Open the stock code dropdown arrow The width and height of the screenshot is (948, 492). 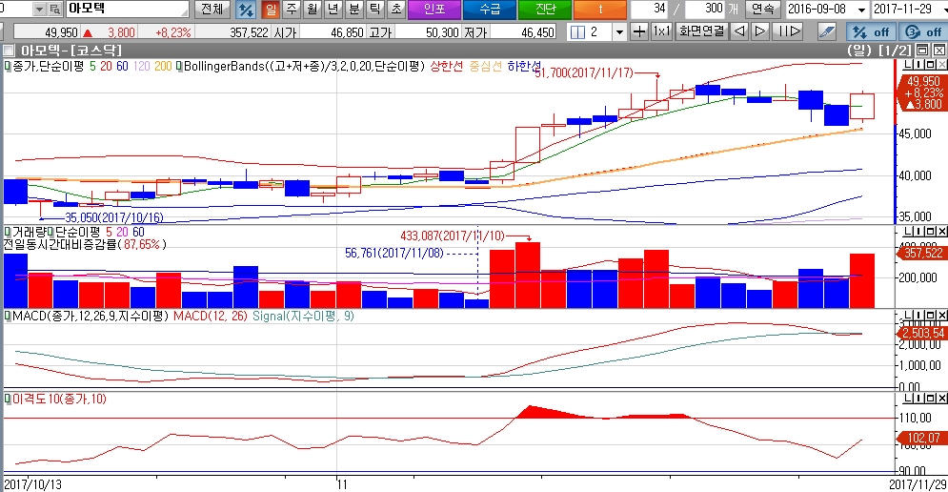point(38,10)
